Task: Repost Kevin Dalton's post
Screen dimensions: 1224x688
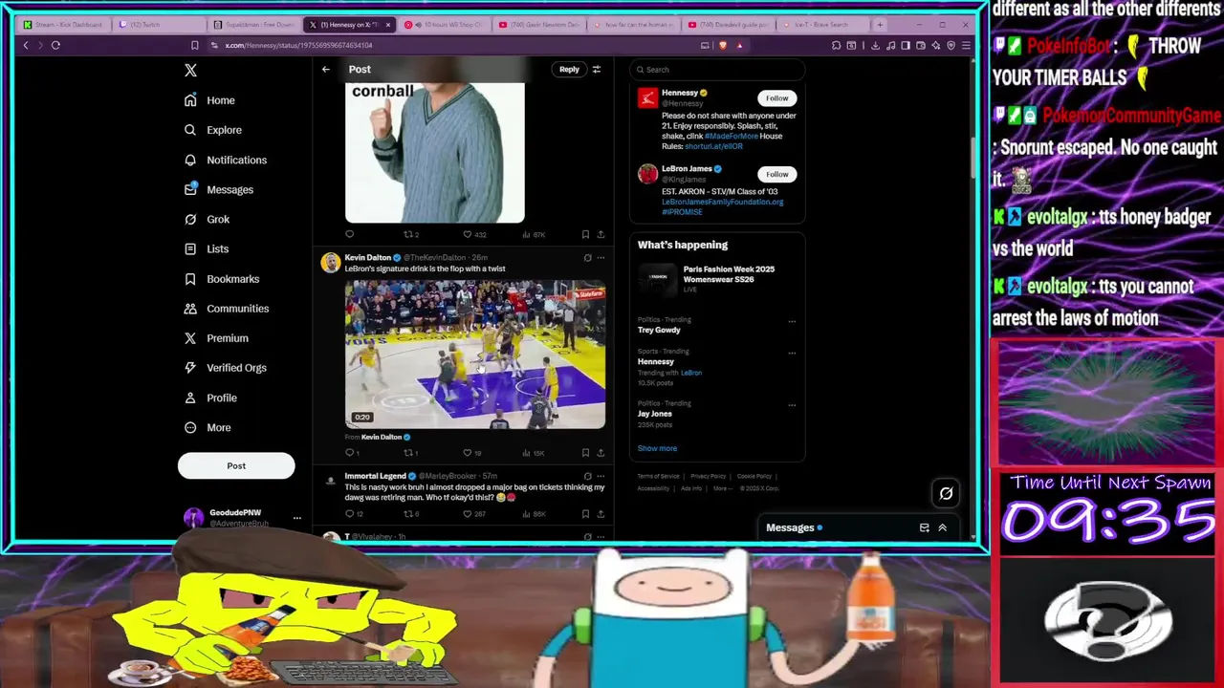Action: coord(407,453)
